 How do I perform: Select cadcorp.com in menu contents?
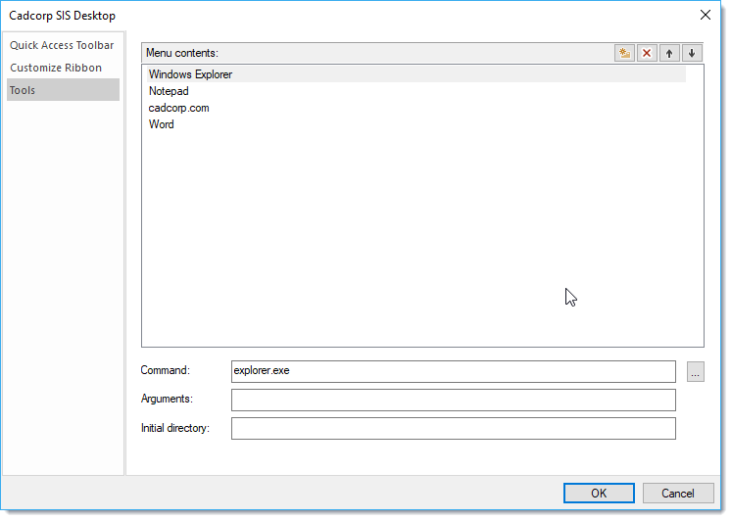415,108
